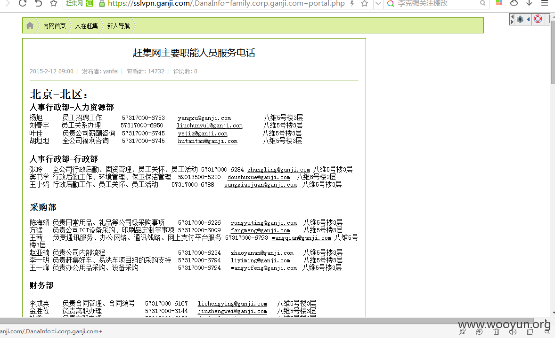This screenshot has width=555, height=338.
Task: Click email link yangxu@ganji.com
Action: point(204,118)
